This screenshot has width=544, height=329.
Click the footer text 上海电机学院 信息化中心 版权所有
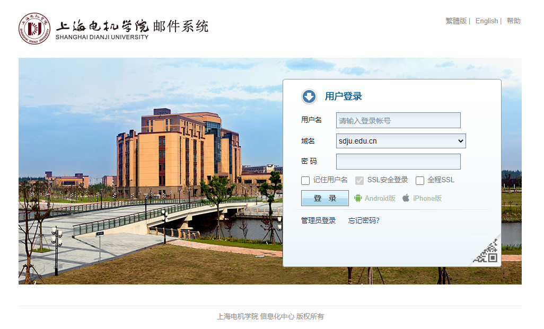coord(270,316)
